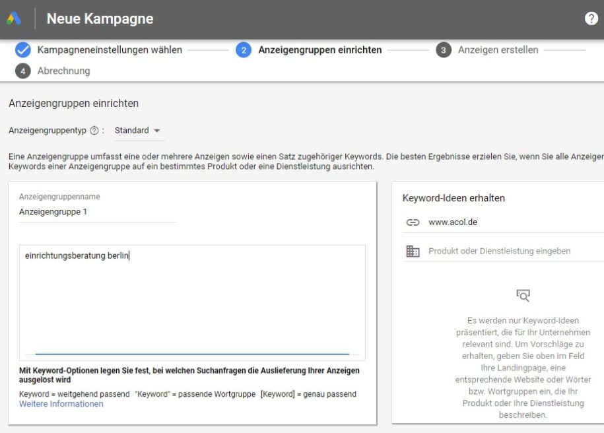Click the Anzeigengruppen einrichten section heading
Image resolution: width=604 pixels, height=433 pixels.
pos(73,103)
